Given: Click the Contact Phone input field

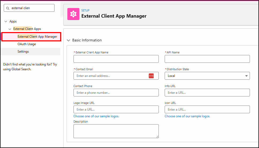Looking at the screenshot, I should click(116, 93).
